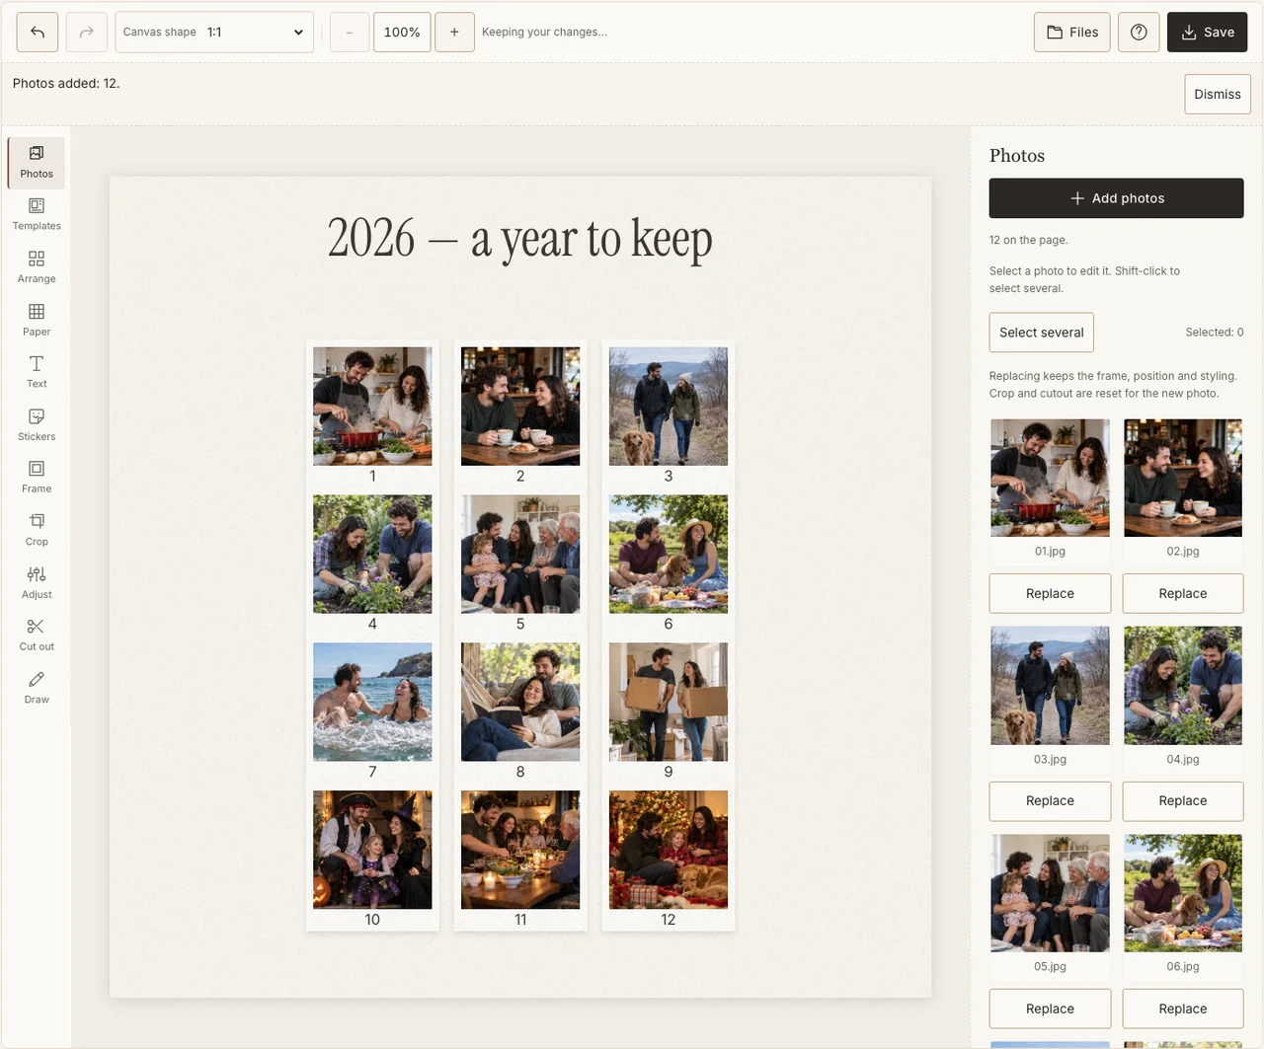Select canvas photo numbered 10

(x=372, y=850)
